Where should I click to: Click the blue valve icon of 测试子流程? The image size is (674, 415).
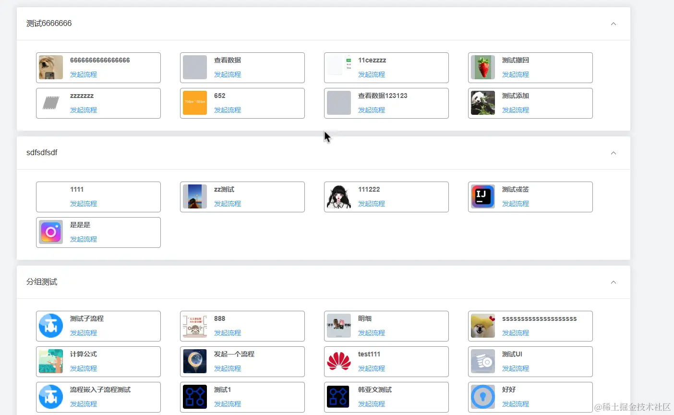(51, 326)
